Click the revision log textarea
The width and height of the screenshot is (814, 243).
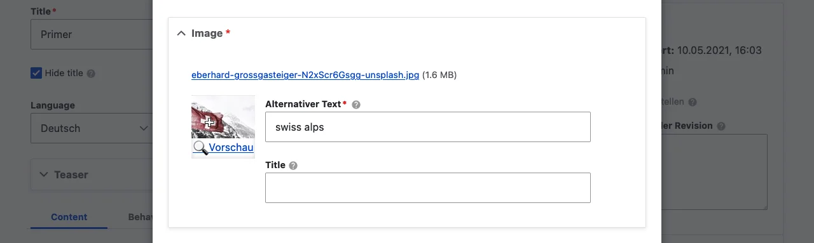coord(714,172)
